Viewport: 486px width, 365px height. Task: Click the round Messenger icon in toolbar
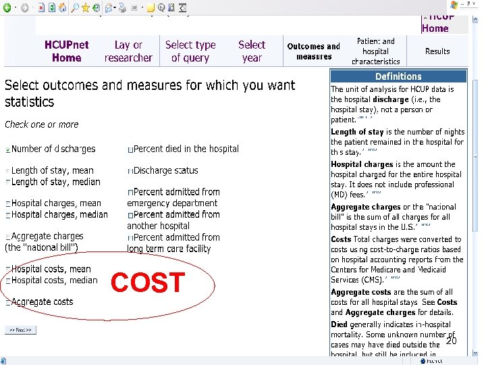(161, 7)
